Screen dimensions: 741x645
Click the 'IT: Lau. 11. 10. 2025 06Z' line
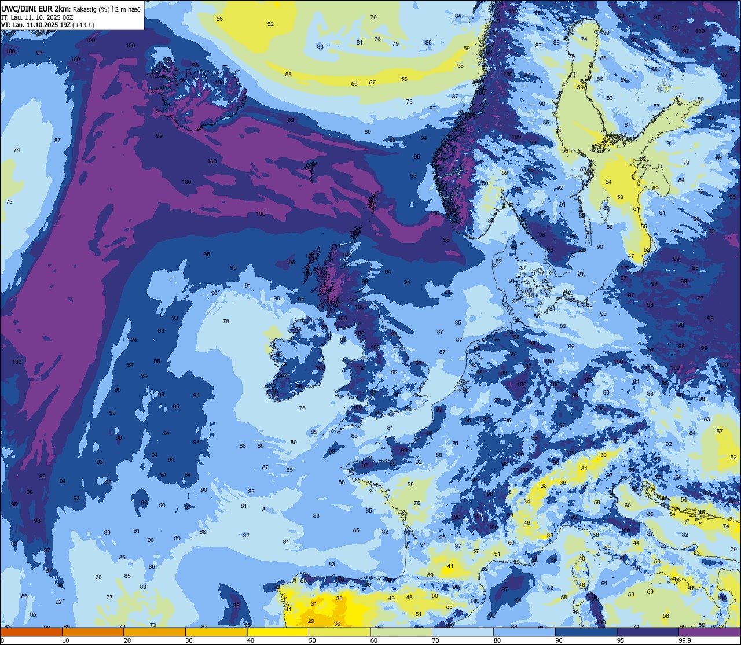tap(37, 17)
